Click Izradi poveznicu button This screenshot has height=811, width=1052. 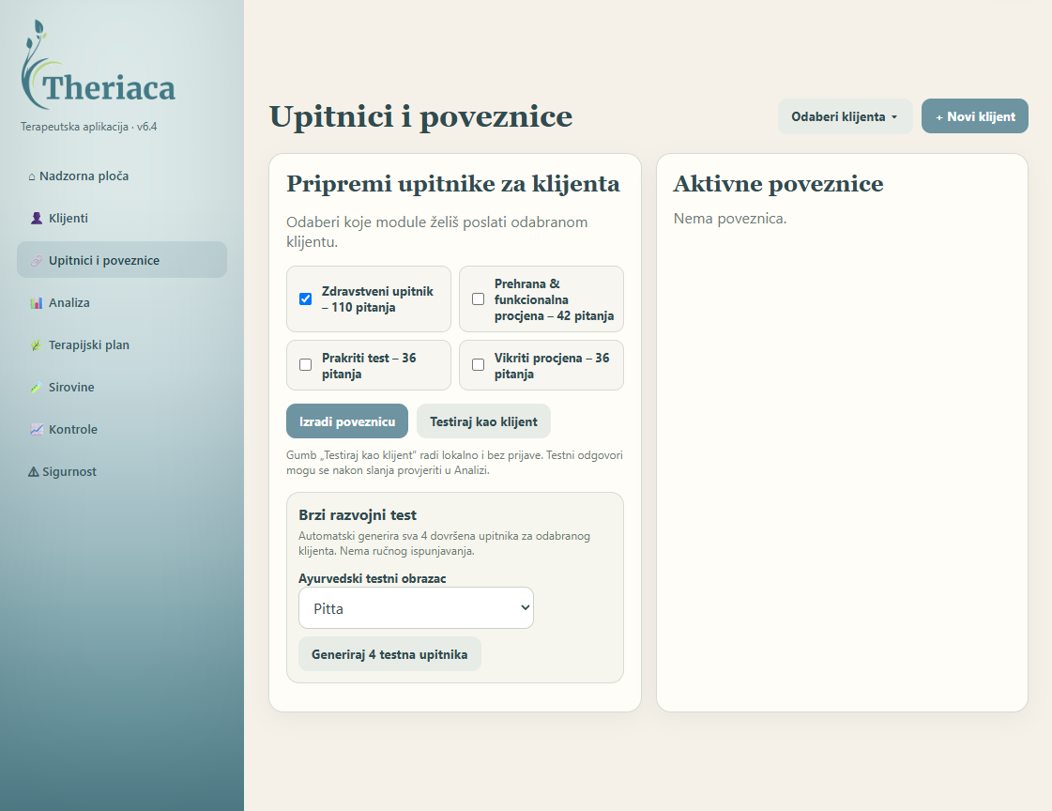(347, 421)
